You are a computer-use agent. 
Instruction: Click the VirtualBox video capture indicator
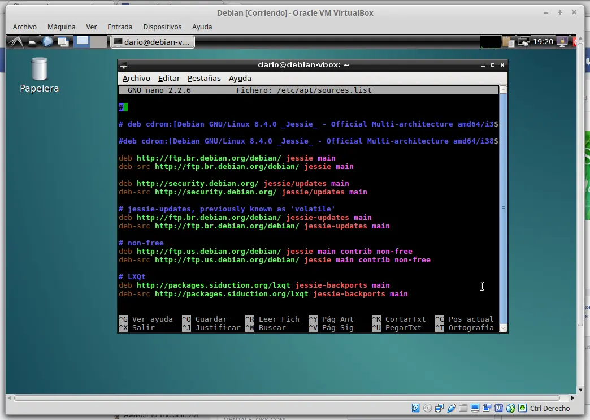[487, 408]
